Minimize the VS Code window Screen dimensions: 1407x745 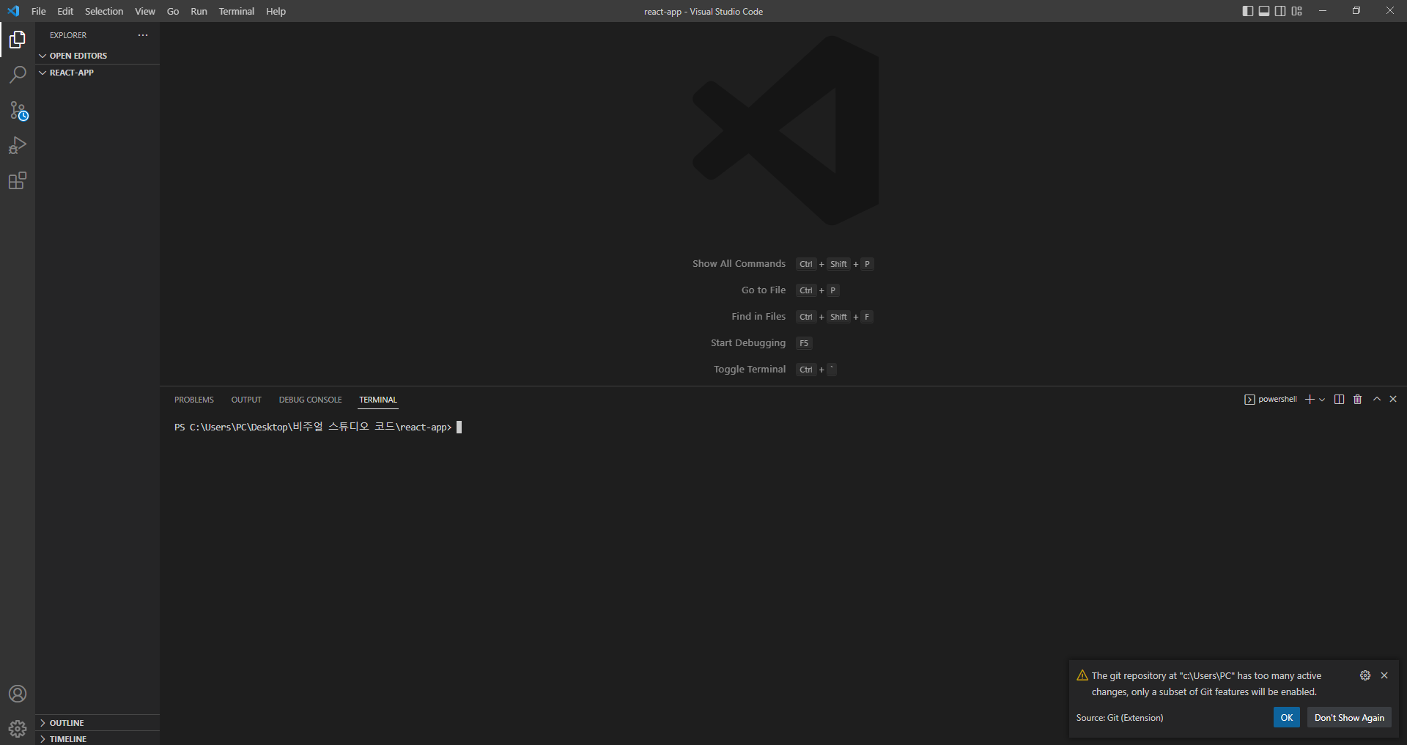click(x=1323, y=11)
